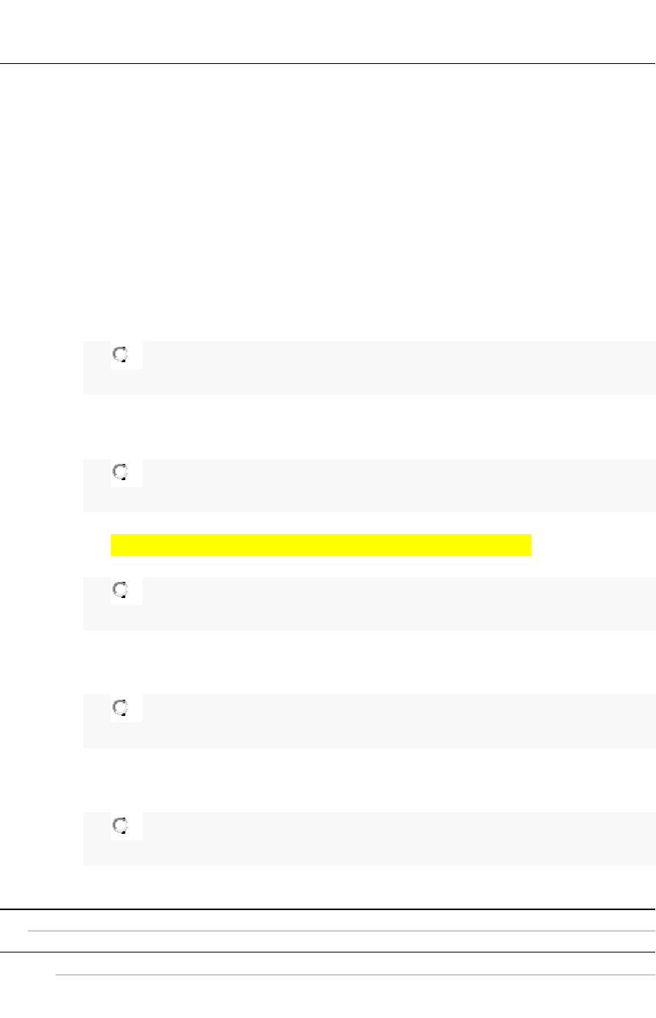Screen dimensions: 656x1018
Task: Click the lowest light gray footer line
Action: [355, 975]
